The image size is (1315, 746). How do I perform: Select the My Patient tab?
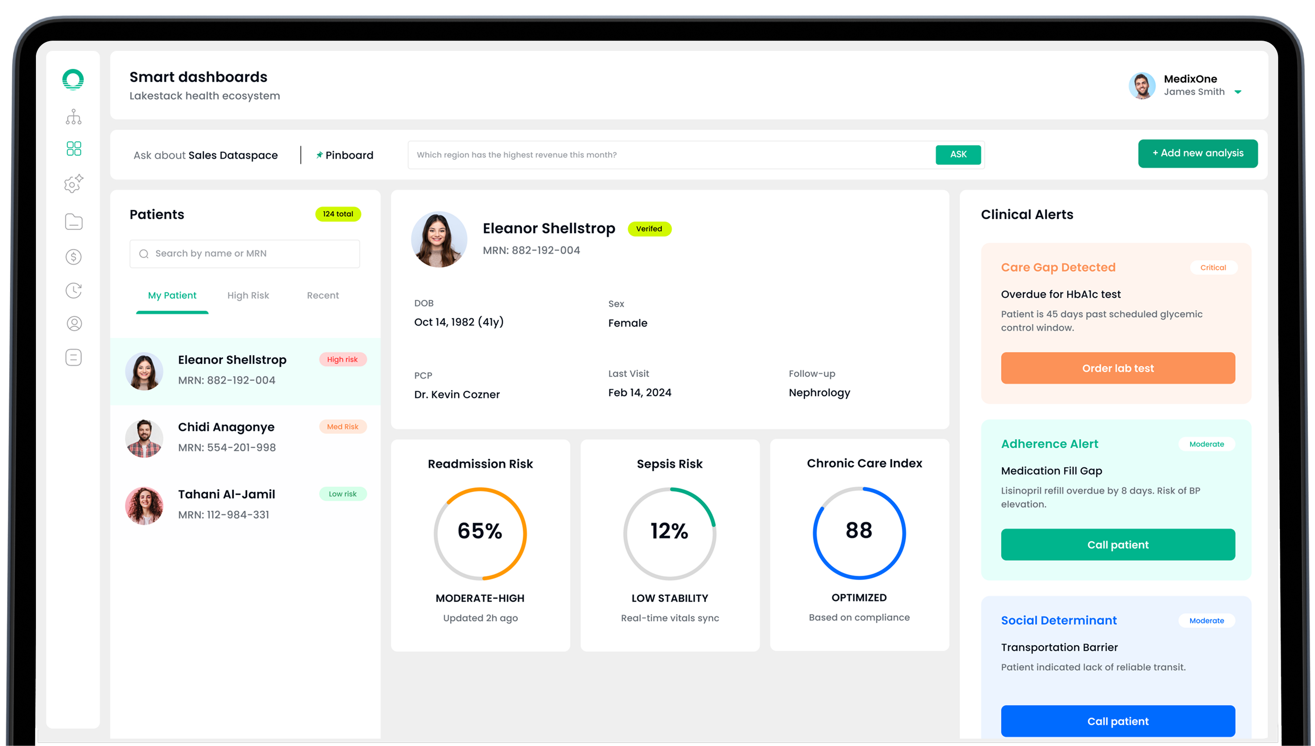[x=172, y=295]
